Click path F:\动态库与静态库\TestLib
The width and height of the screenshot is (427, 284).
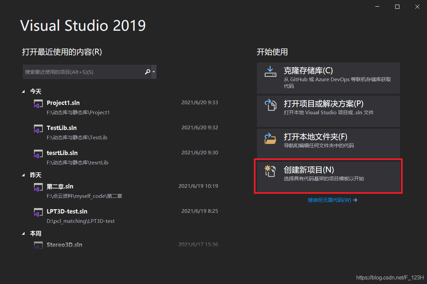pyautogui.click(x=77, y=138)
